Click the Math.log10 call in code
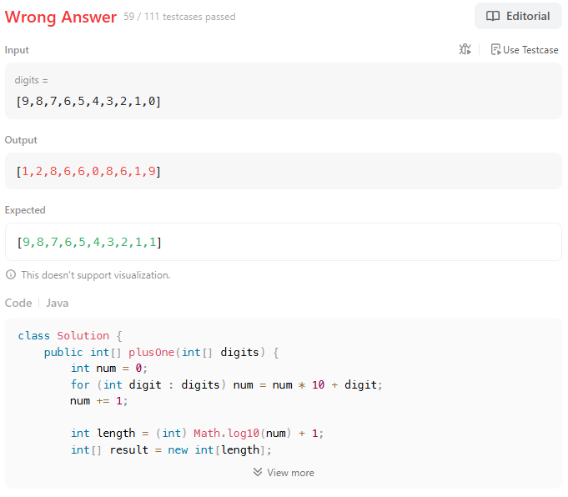568x497 pixels. click(226, 433)
